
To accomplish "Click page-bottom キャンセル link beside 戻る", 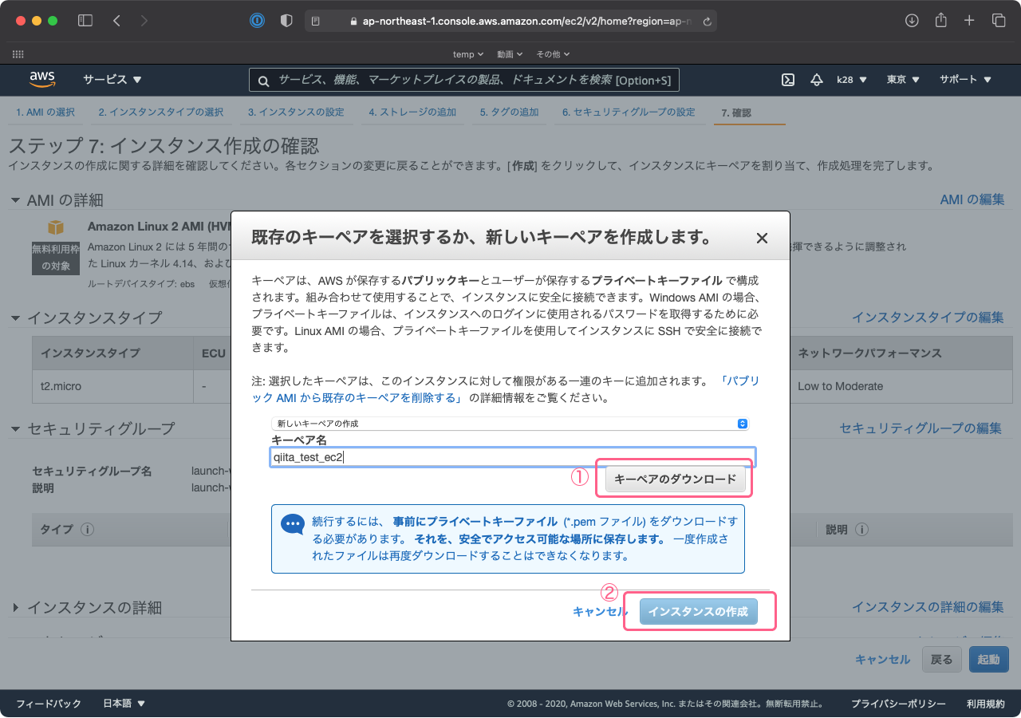I will click(882, 660).
